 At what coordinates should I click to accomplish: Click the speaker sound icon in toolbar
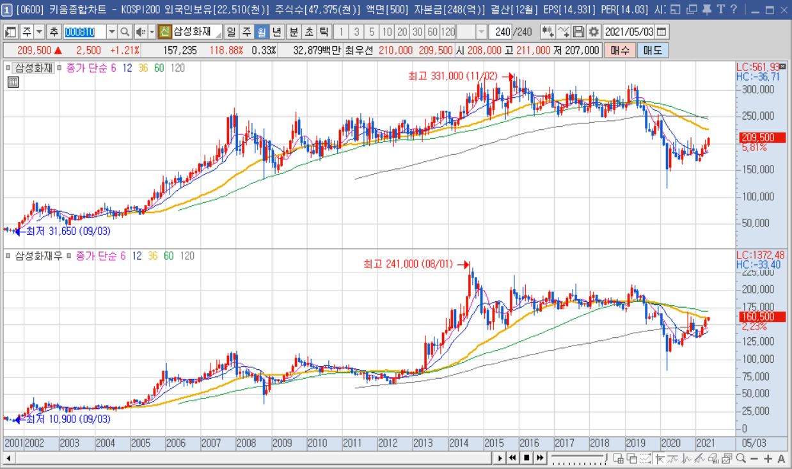click(x=141, y=32)
